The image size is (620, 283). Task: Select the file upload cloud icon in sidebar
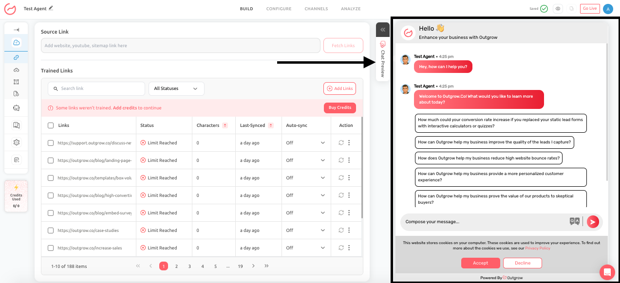pos(16,70)
